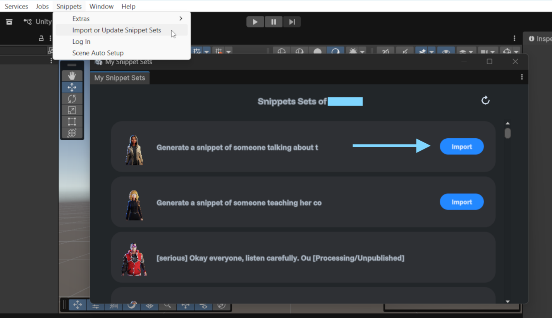Click the scrollbar thumb in snippet list
Image resolution: width=552 pixels, height=318 pixels.
coord(507,133)
